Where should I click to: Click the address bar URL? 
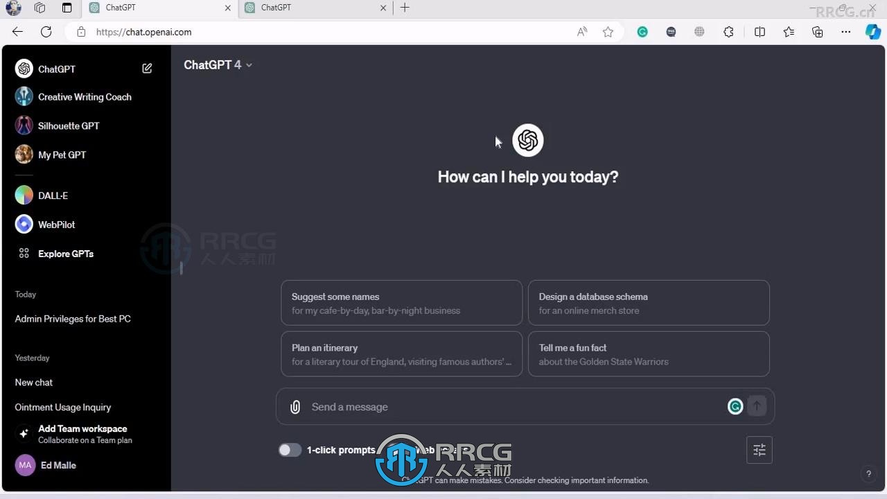click(x=144, y=32)
